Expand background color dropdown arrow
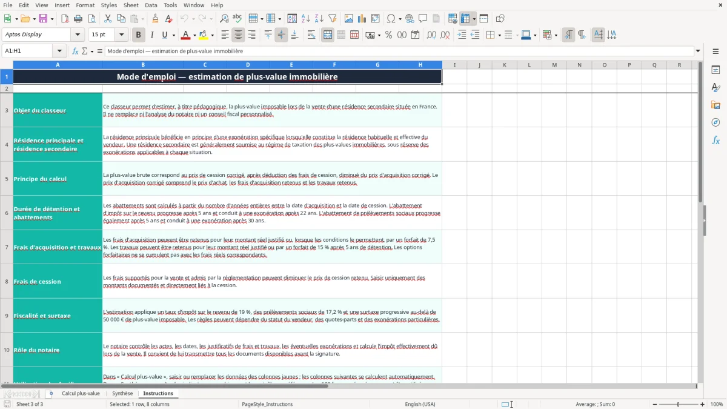Image resolution: width=727 pixels, height=409 pixels. (213, 35)
